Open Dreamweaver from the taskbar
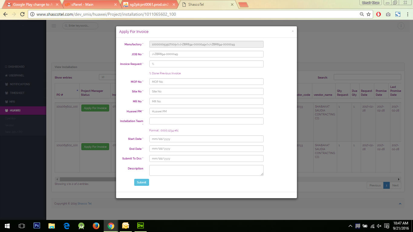 pos(141,226)
